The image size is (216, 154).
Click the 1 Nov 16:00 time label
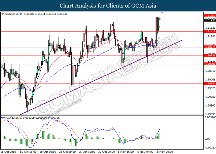point(126,152)
